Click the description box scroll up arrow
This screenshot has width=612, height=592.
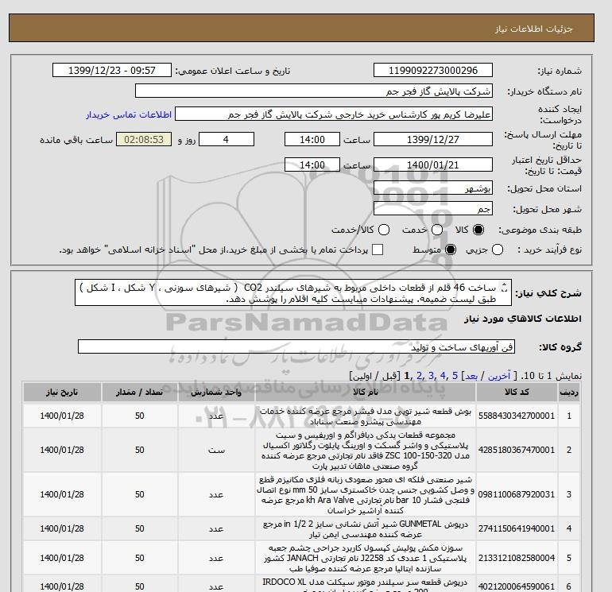click(x=504, y=285)
